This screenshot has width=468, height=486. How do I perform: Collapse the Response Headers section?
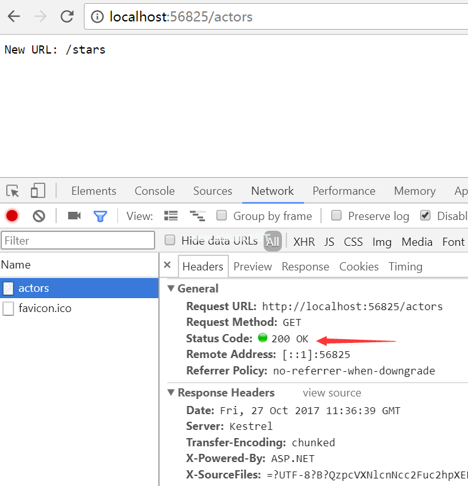click(x=171, y=393)
